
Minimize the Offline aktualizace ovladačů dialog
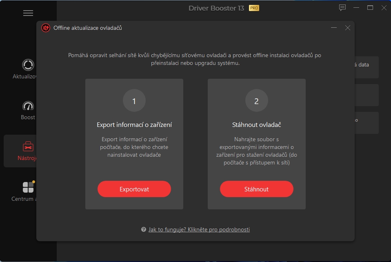(x=334, y=28)
